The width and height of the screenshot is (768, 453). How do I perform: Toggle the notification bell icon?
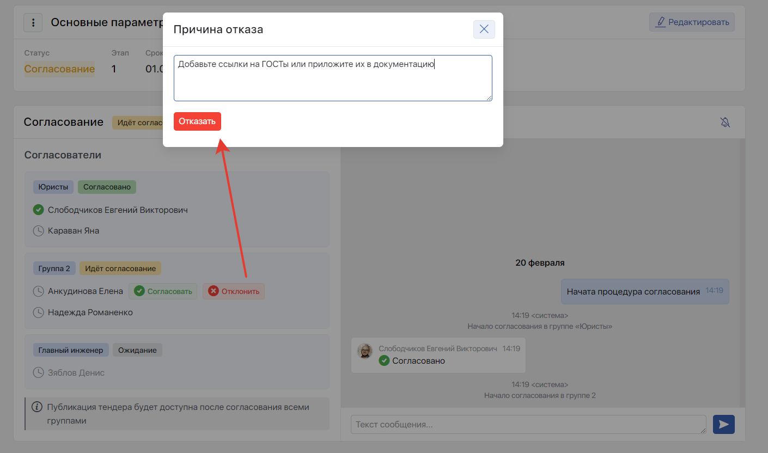point(724,123)
